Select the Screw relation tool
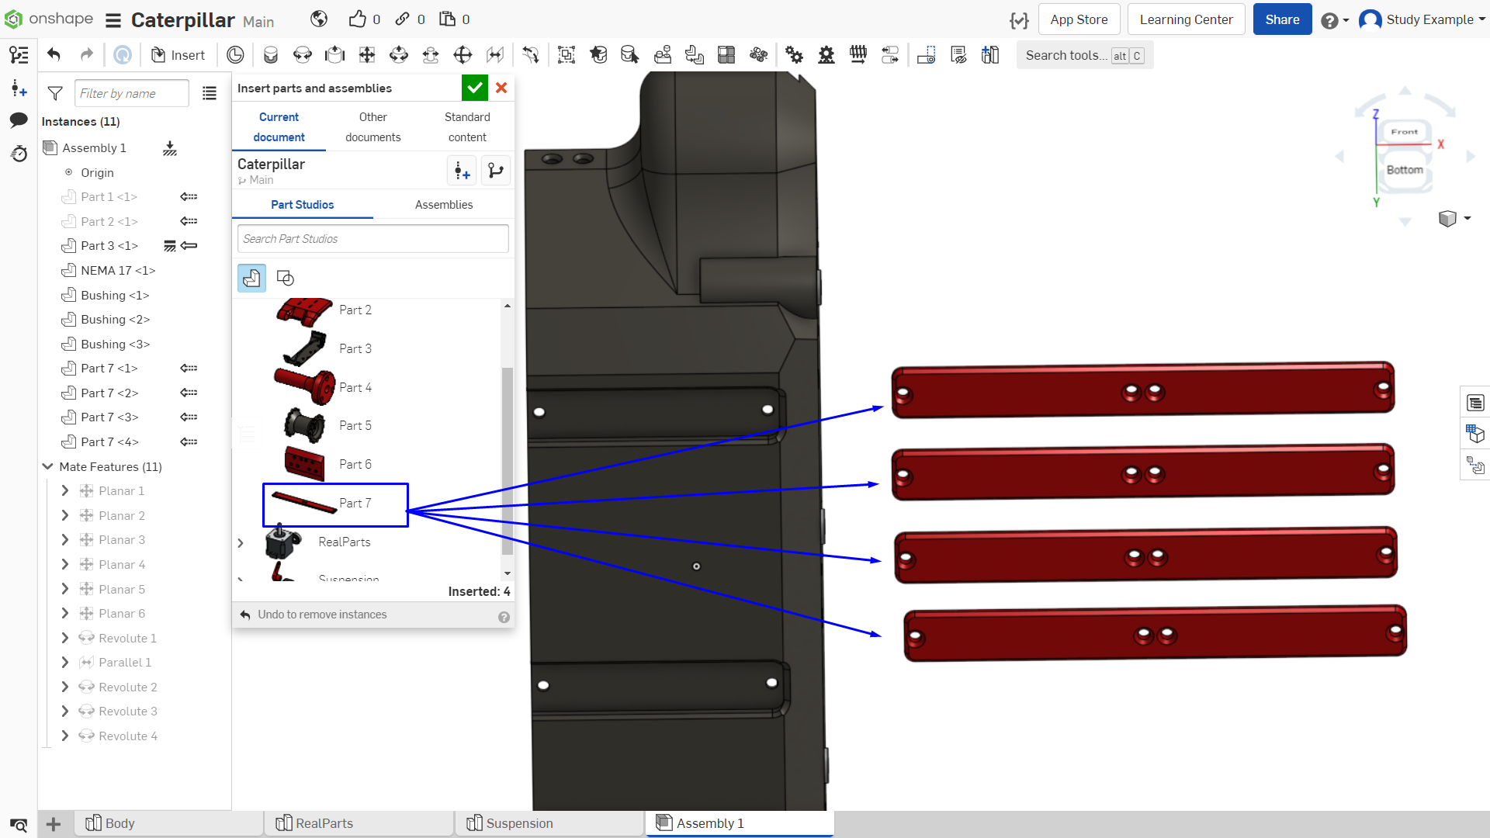Image resolution: width=1490 pixels, height=838 pixels. pyautogui.click(x=858, y=54)
